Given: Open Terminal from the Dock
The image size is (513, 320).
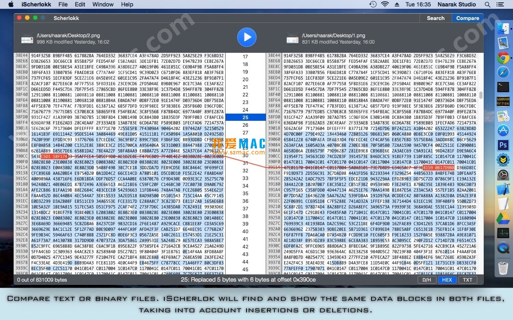Looking at the screenshot, I should point(503,86).
